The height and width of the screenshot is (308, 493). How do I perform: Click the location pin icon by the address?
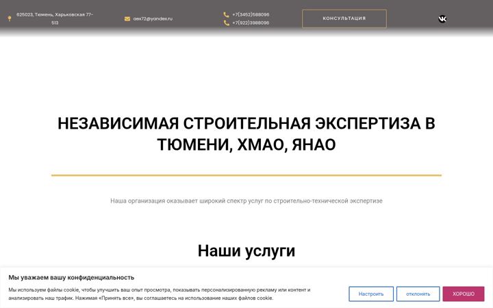(x=10, y=18)
